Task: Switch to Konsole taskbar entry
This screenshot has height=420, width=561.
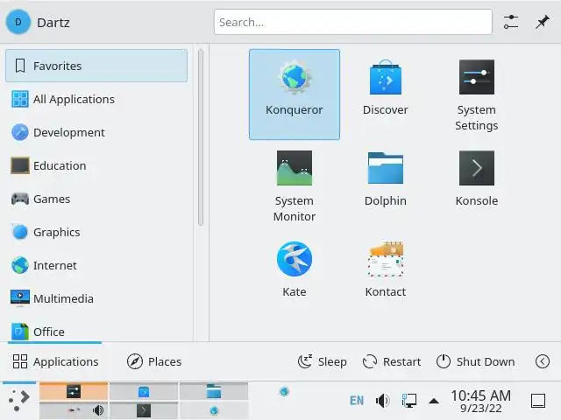Action: pos(144,410)
